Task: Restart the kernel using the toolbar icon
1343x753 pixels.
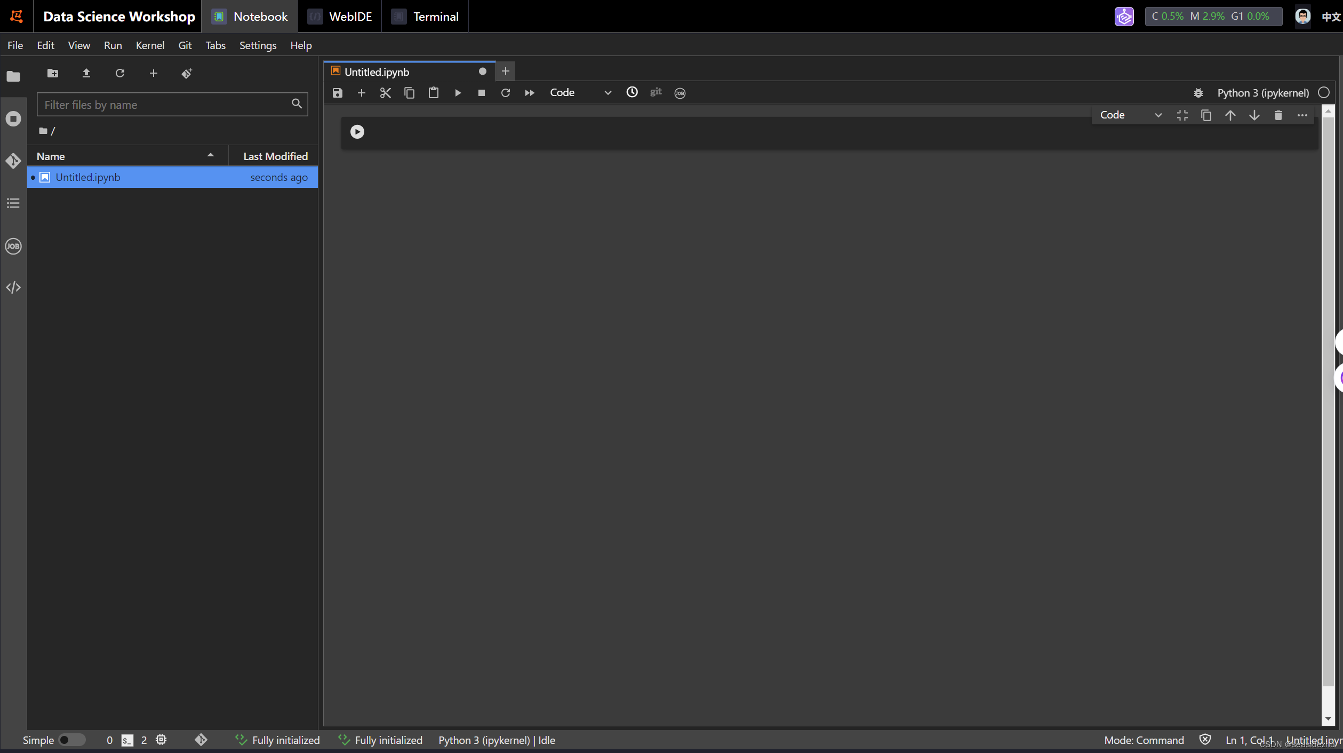Action: coord(505,93)
